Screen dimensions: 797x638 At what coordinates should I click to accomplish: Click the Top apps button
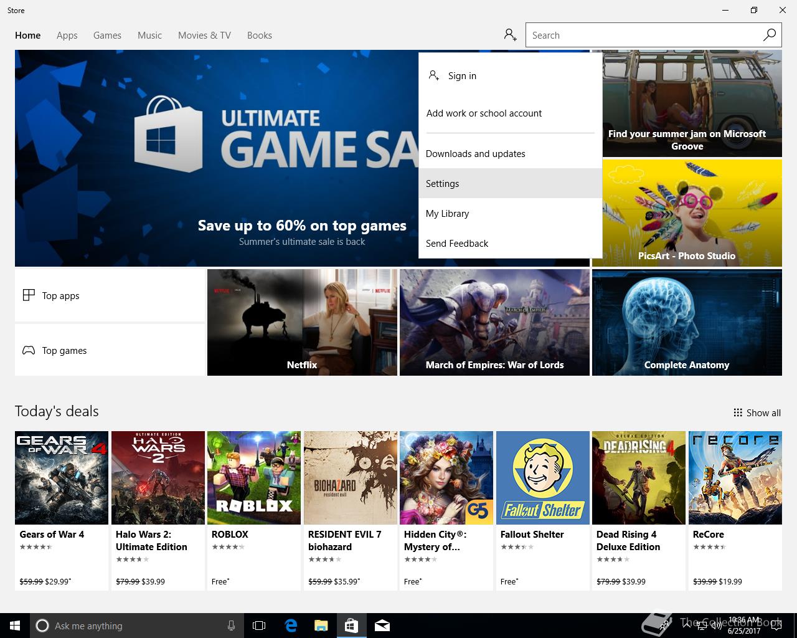coord(110,295)
